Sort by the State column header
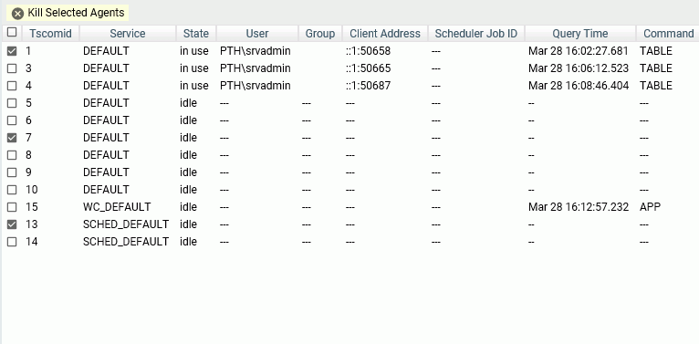 (196, 34)
